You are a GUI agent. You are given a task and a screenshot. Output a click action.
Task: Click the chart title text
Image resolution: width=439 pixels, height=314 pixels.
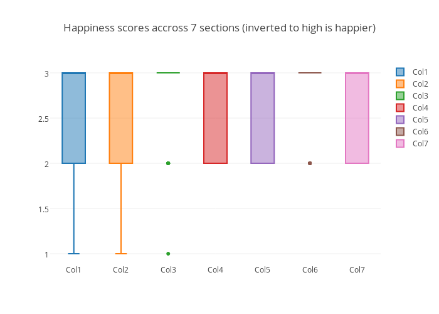click(219, 28)
